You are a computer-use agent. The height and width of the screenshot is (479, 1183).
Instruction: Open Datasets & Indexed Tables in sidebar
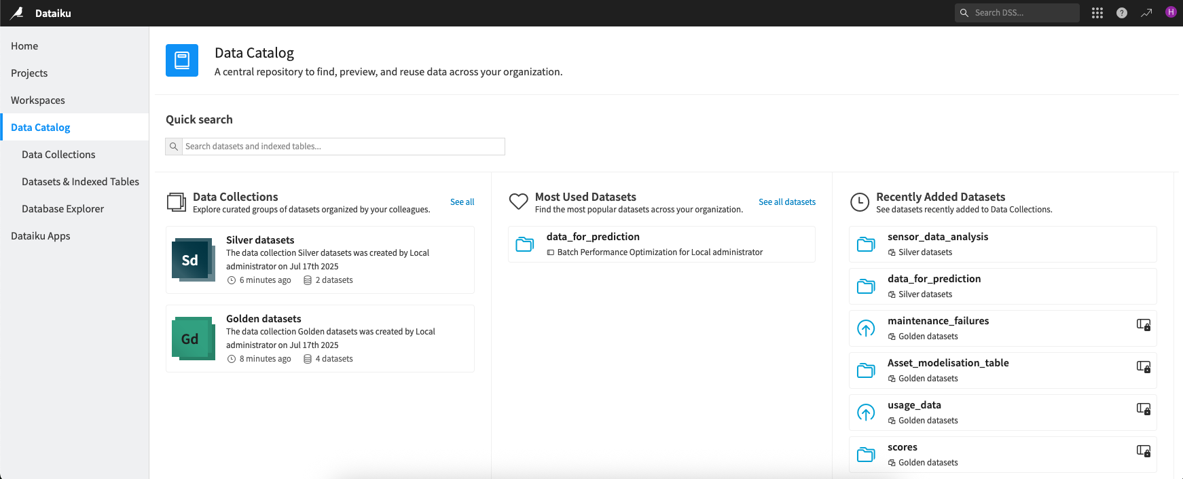click(75, 182)
